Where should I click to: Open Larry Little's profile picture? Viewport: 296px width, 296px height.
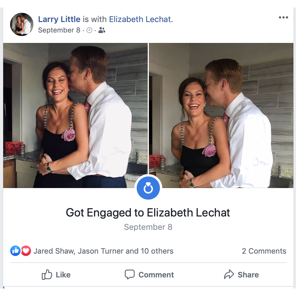pos(22,24)
